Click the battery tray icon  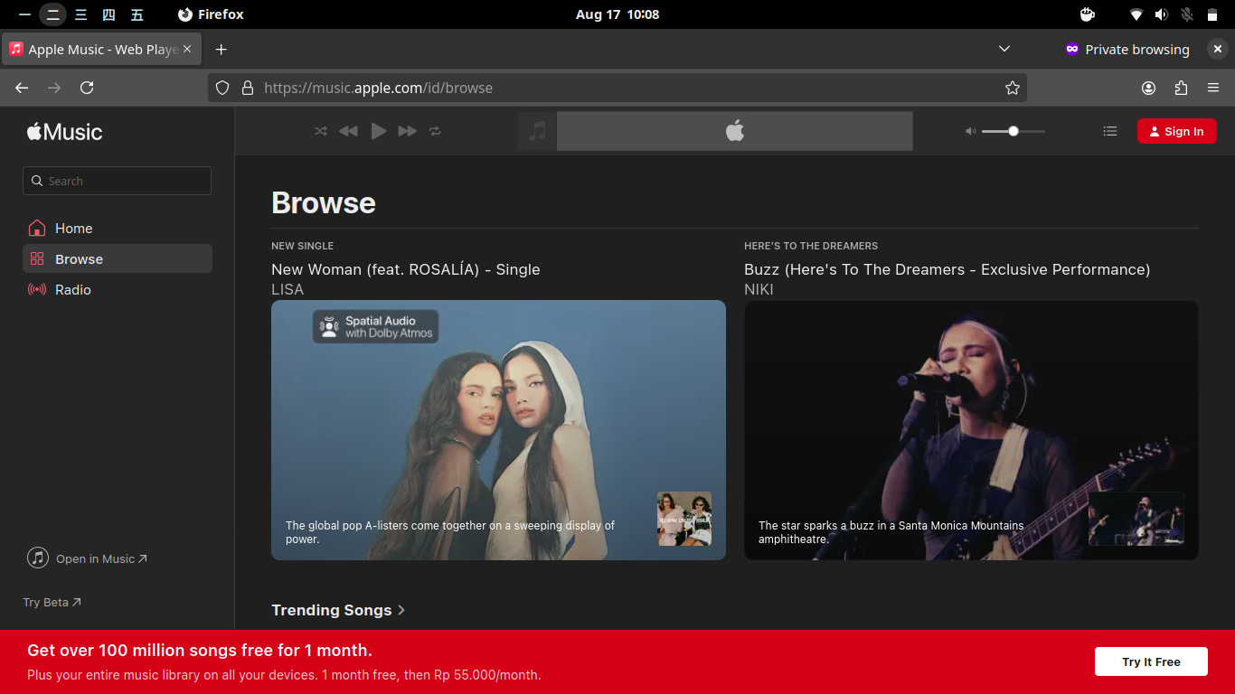point(1212,14)
